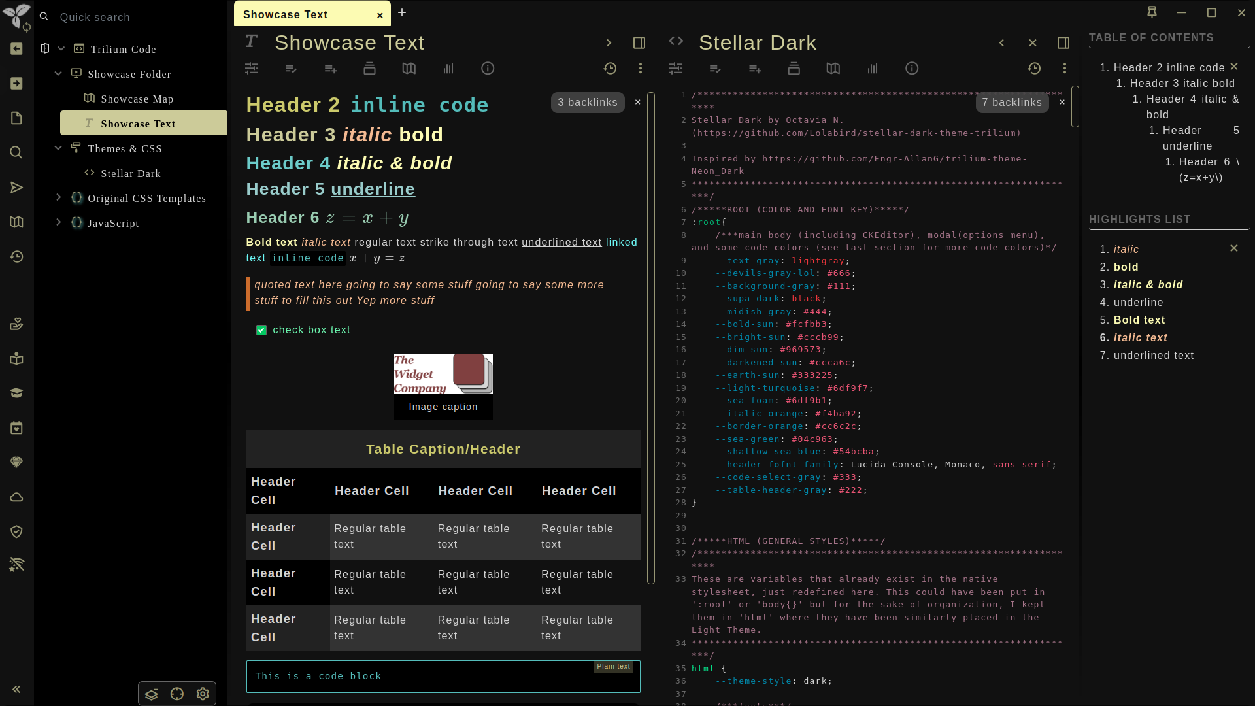This screenshot has width=1255, height=706.
Task: Open the search notes icon in left launcher
Action: point(16,152)
